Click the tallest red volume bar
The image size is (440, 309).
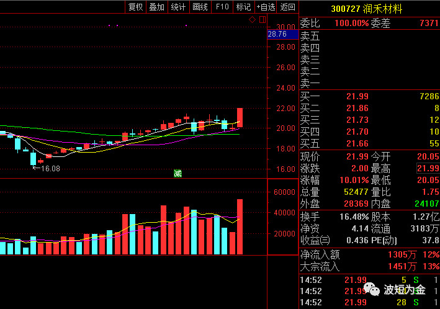tap(240, 226)
